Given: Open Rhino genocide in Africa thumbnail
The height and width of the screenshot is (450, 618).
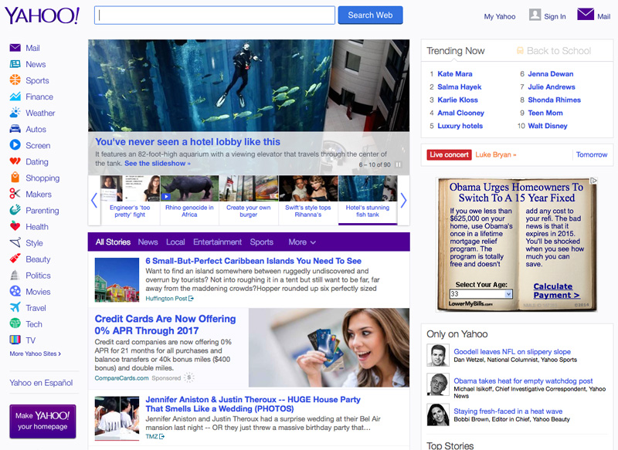Looking at the screenshot, I should (189, 200).
